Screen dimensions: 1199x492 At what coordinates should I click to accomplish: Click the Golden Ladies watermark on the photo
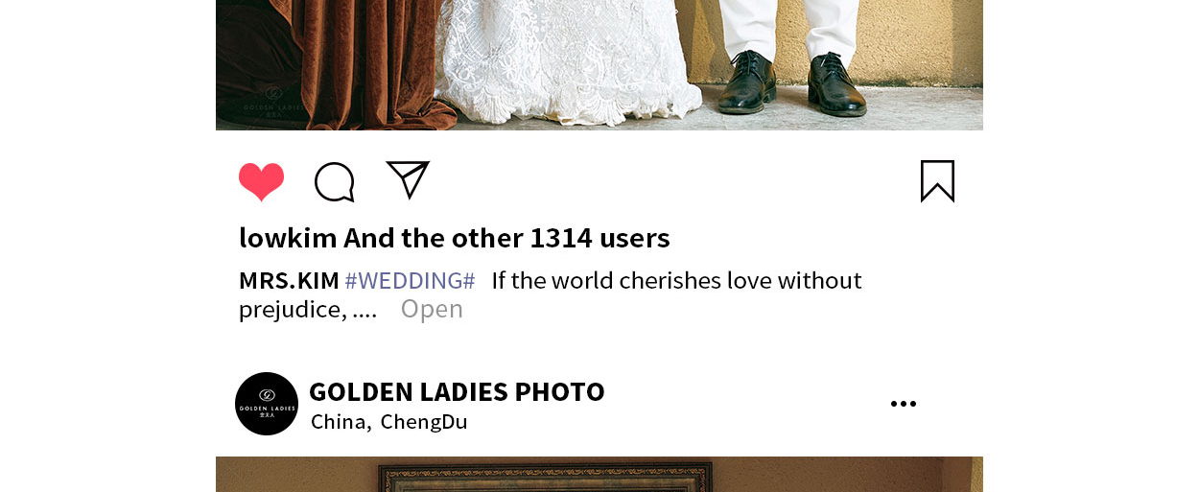[272, 99]
